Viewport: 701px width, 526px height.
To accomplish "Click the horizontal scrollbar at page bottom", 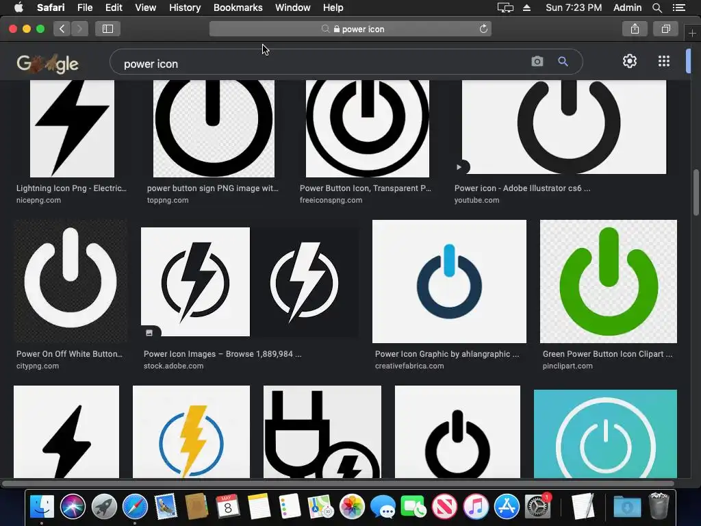I will pyautogui.click(x=337, y=484).
